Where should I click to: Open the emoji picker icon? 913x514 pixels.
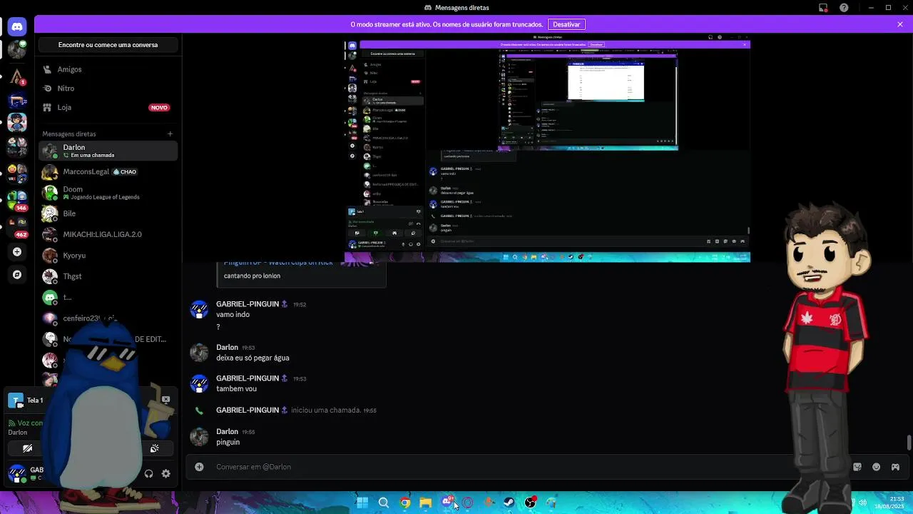[x=876, y=467]
